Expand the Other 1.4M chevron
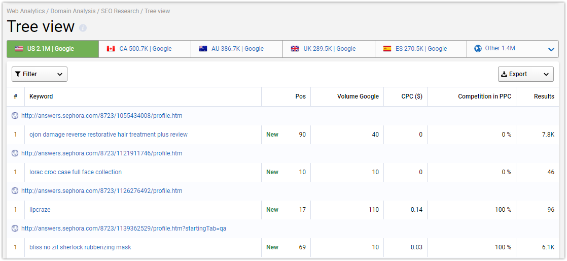The height and width of the screenshot is (261, 567). coord(551,49)
